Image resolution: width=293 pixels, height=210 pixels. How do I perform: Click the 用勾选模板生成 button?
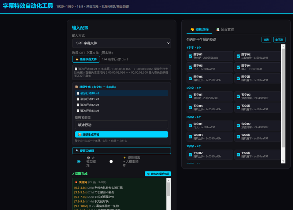[158, 174]
